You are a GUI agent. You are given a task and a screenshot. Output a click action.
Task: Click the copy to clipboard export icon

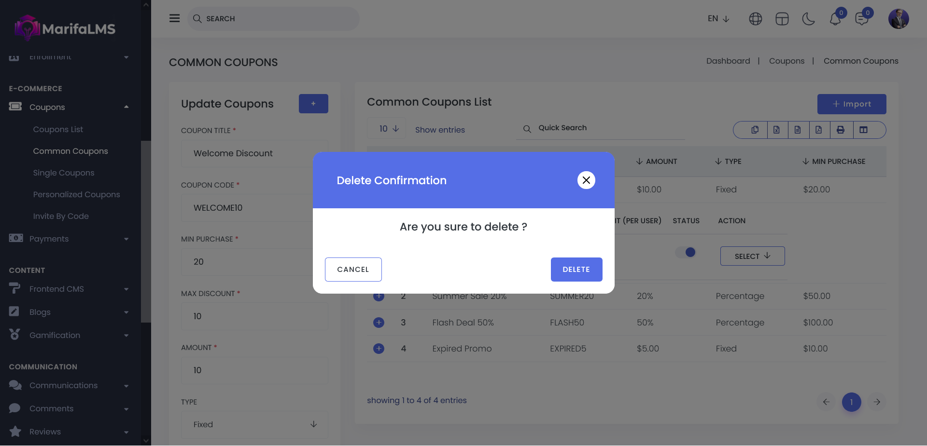point(755,130)
